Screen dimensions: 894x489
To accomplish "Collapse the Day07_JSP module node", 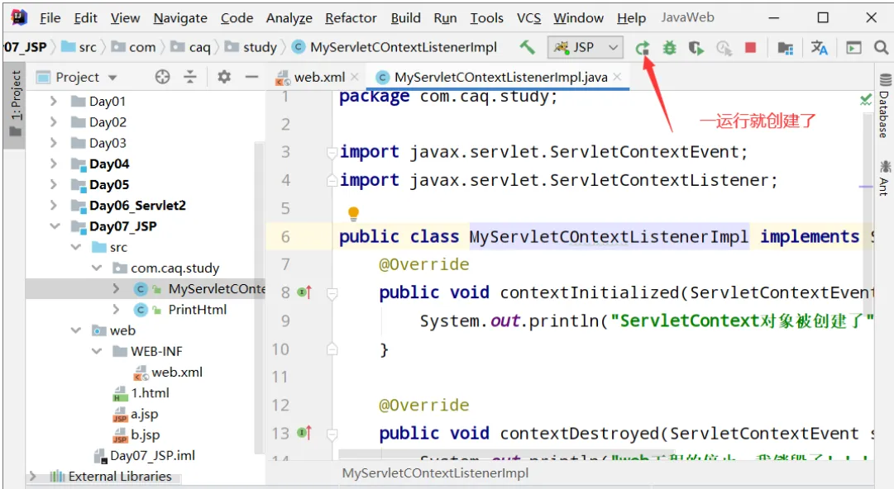I will click(55, 226).
